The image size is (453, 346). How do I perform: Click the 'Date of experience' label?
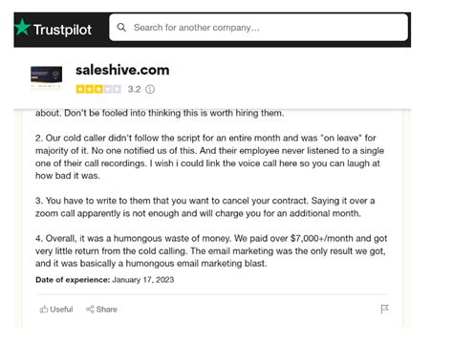point(73,280)
